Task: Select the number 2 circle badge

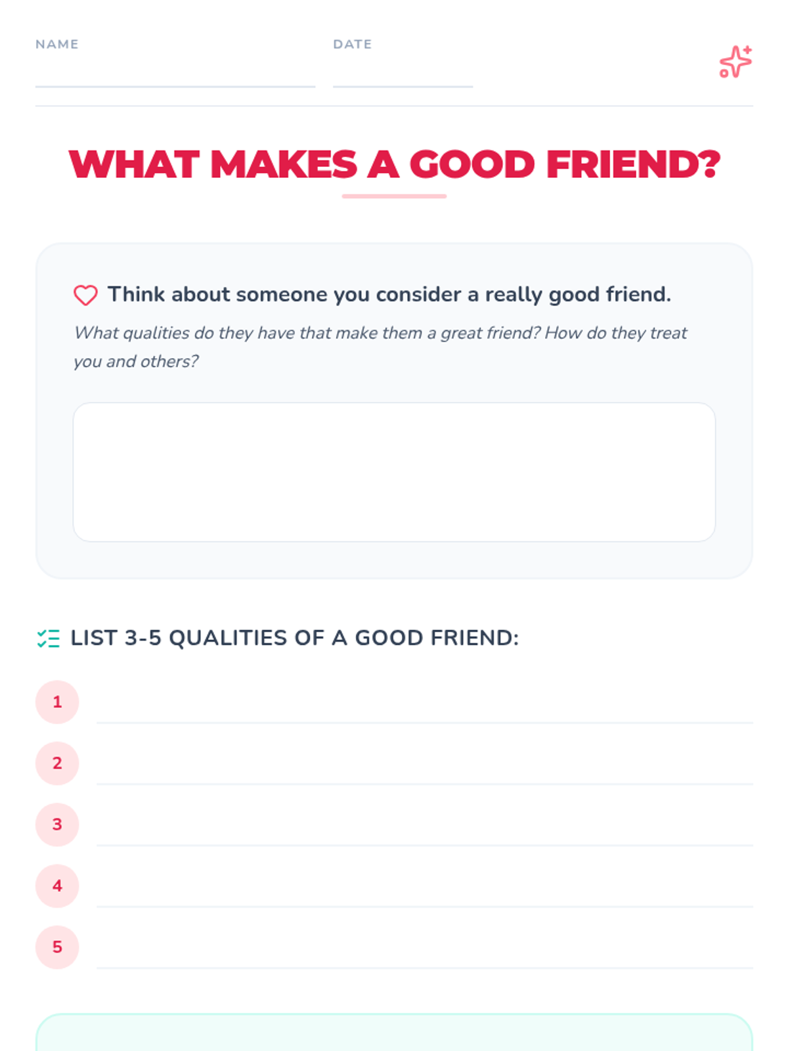Action: (x=57, y=763)
